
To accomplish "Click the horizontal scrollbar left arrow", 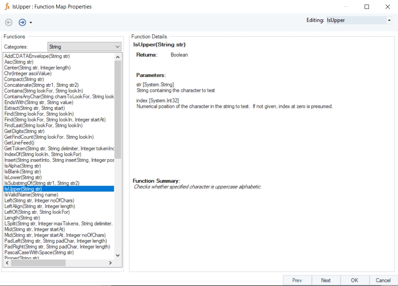I will [6, 263].
